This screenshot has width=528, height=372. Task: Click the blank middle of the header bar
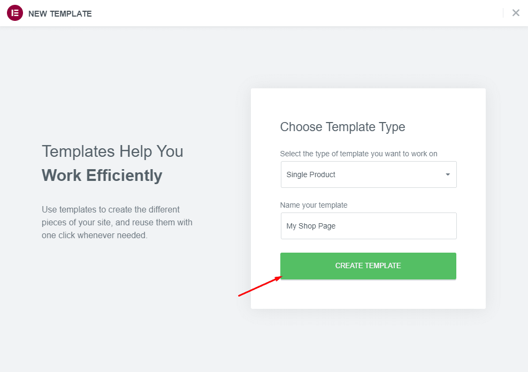(x=296, y=13)
